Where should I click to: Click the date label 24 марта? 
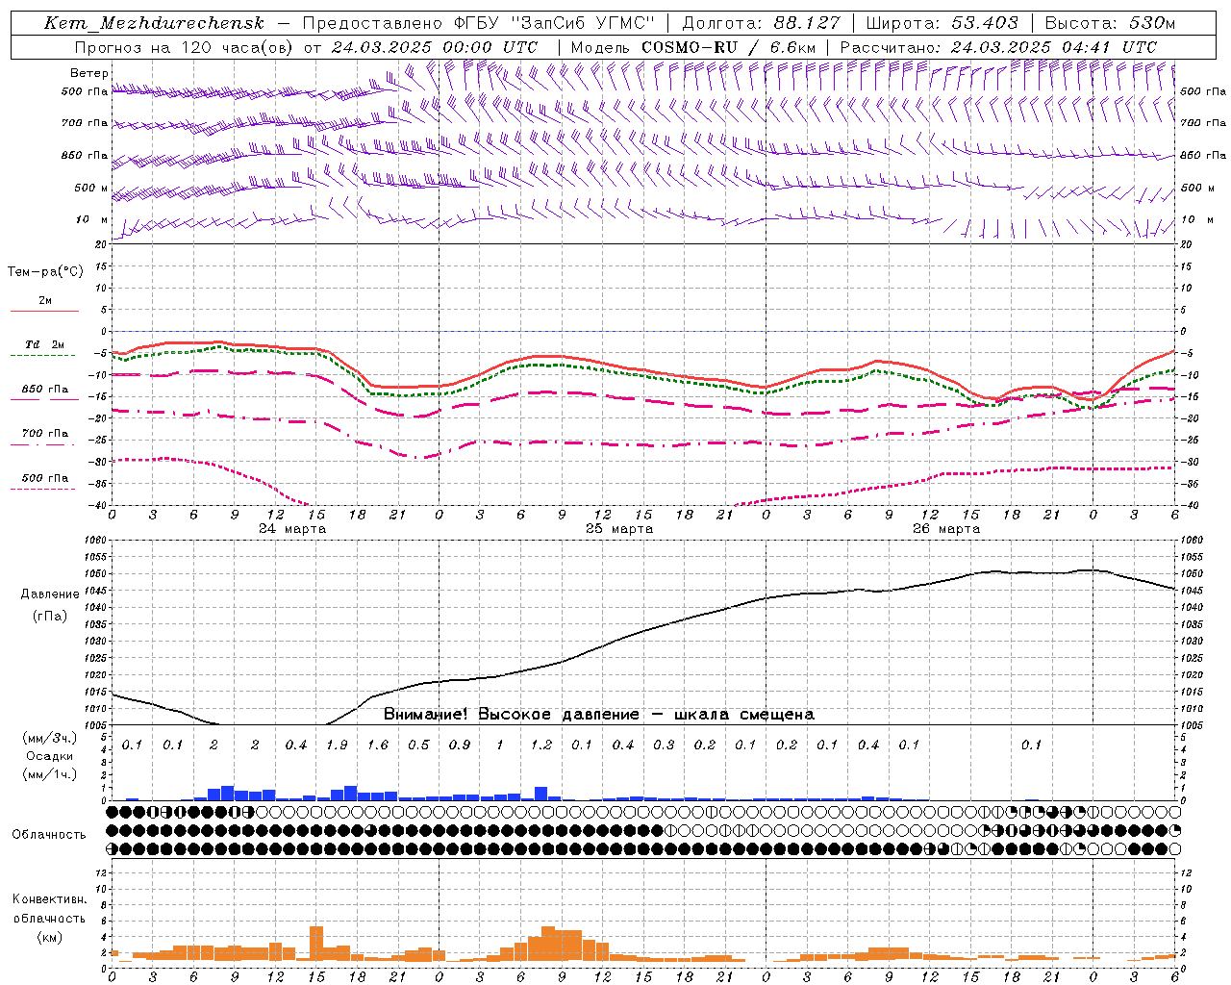[x=292, y=529]
